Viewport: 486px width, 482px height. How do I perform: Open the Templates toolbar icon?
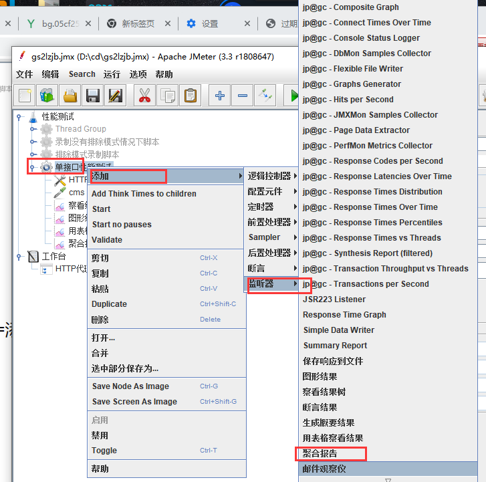tap(47, 96)
